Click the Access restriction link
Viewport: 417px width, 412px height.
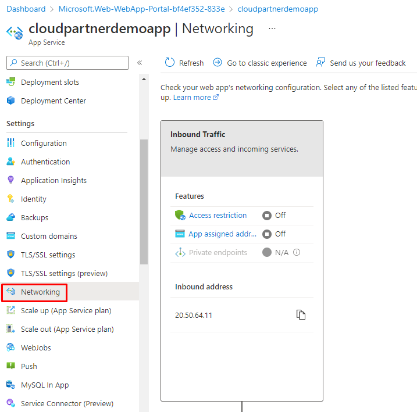218,215
